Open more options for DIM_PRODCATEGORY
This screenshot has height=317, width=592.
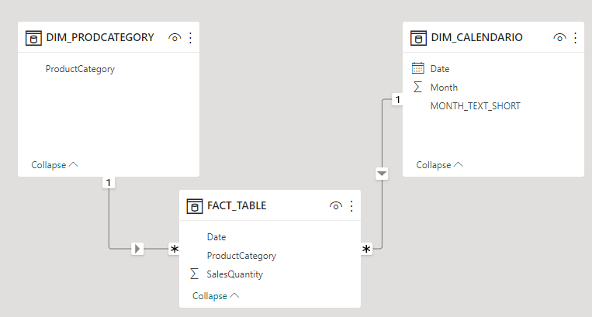coord(190,38)
